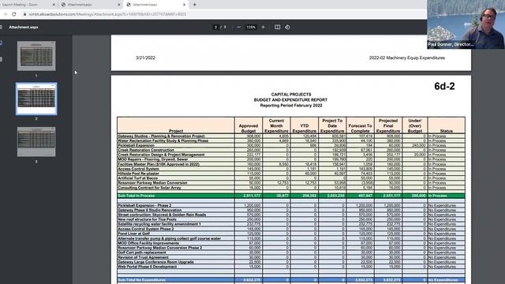
Task: Click the Status column header
Action: [447, 125]
